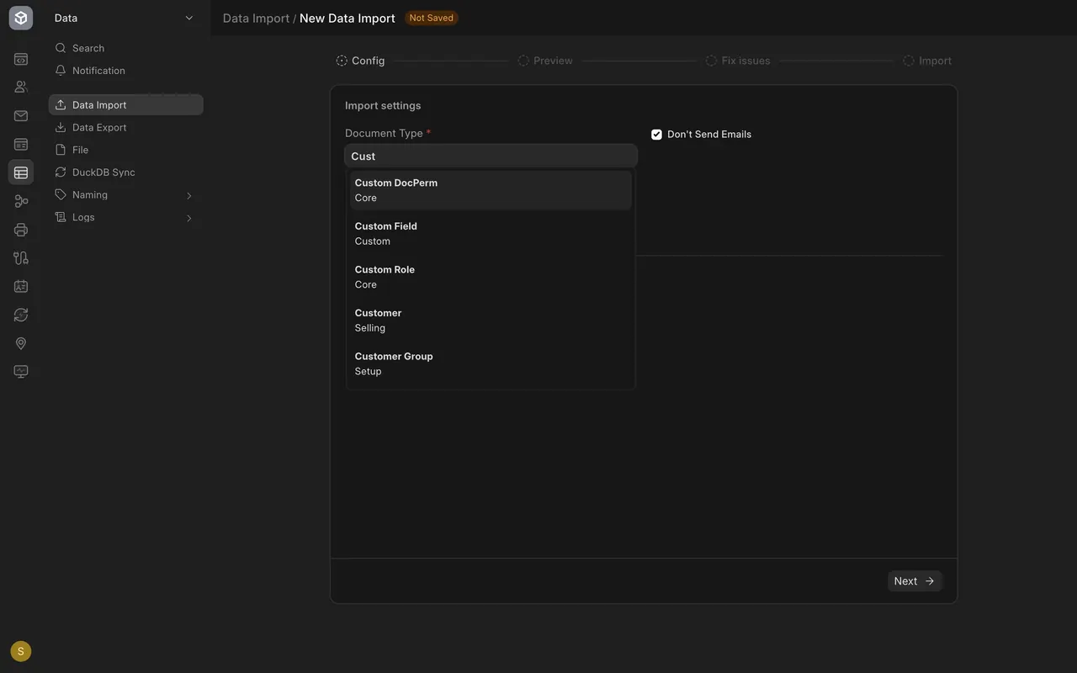Select the Fix issues step
The height and width of the screenshot is (673, 1077).
click(x=738, y=61)
